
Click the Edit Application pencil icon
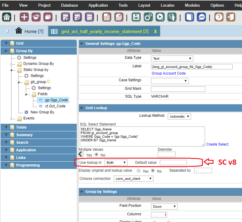point(77,17)
